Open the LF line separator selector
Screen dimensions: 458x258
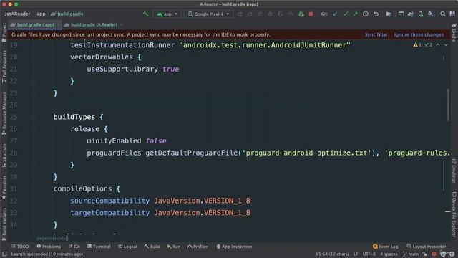point(356,254)
